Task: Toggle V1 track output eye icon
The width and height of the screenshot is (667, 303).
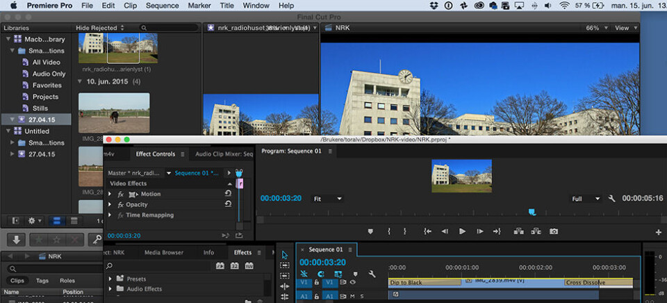Action: click(x=353, y=282)
